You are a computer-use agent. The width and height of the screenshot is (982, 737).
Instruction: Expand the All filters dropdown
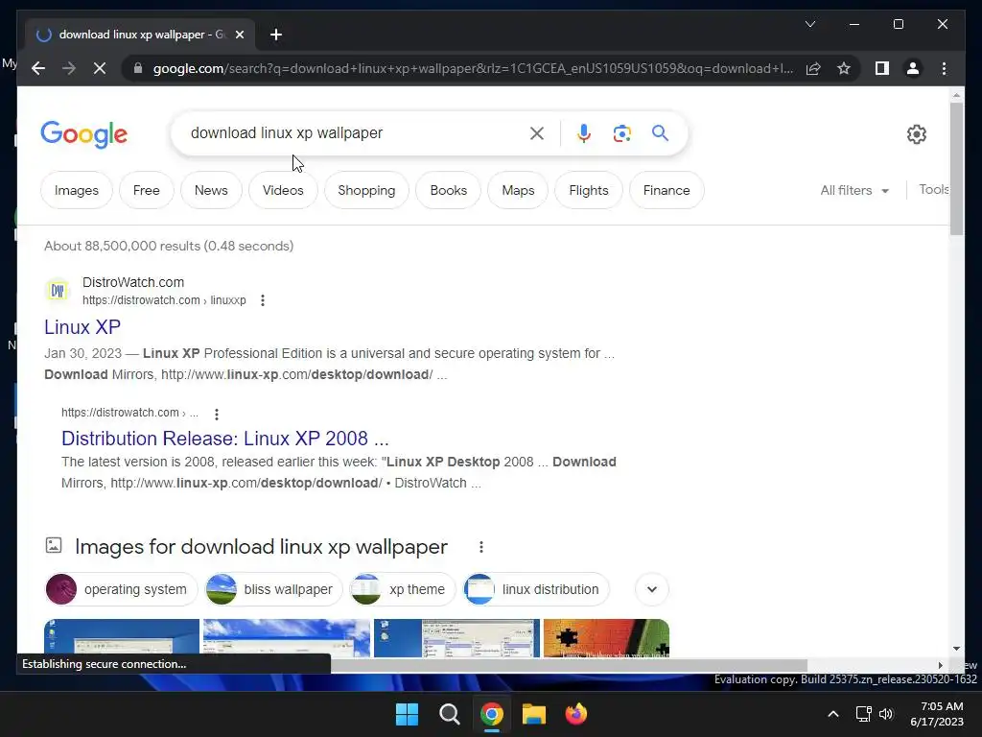coord(854,190)
